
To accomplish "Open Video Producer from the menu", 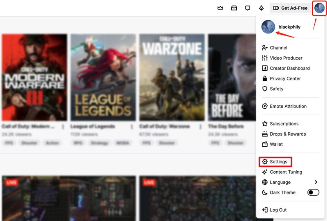I will pyautogui.click(x=290, y=58).
